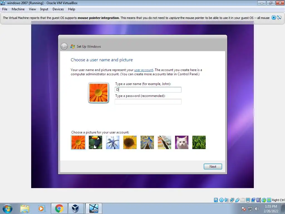Click the password text field
Viewport: 285px width, 214px height.
pos(148,101)
